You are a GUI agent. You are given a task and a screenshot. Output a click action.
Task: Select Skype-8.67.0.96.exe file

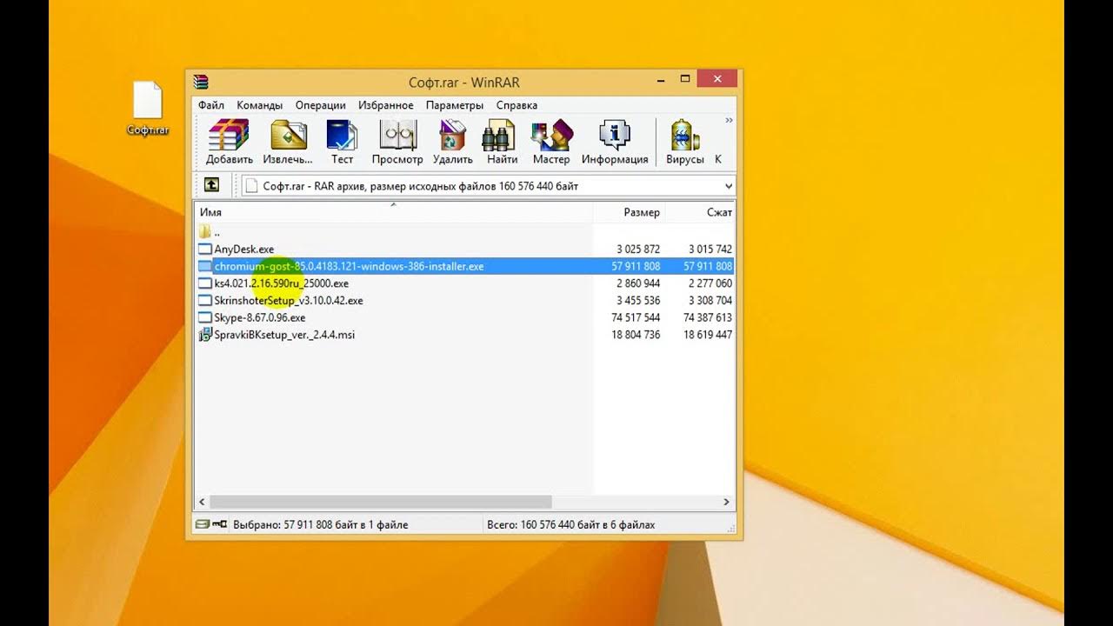point(259,317)
